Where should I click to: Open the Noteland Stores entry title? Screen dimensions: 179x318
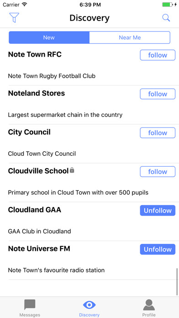[37, 93]
